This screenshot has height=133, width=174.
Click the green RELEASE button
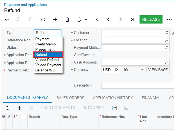pyautogui.click(x=151, y=19)
